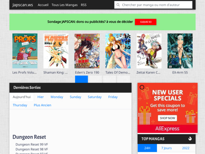Click the Shaman King: ... title

(55, 73)
